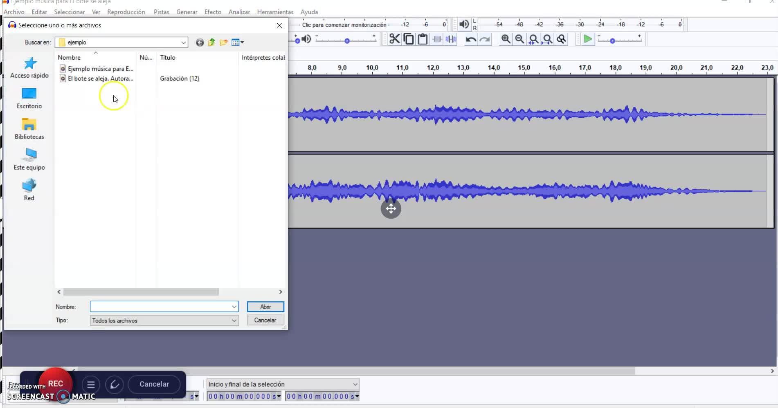Viewport: 778px width, 408px height.
Task: Select file 'El bote se aleja. Autora...'
Action: 100,78
